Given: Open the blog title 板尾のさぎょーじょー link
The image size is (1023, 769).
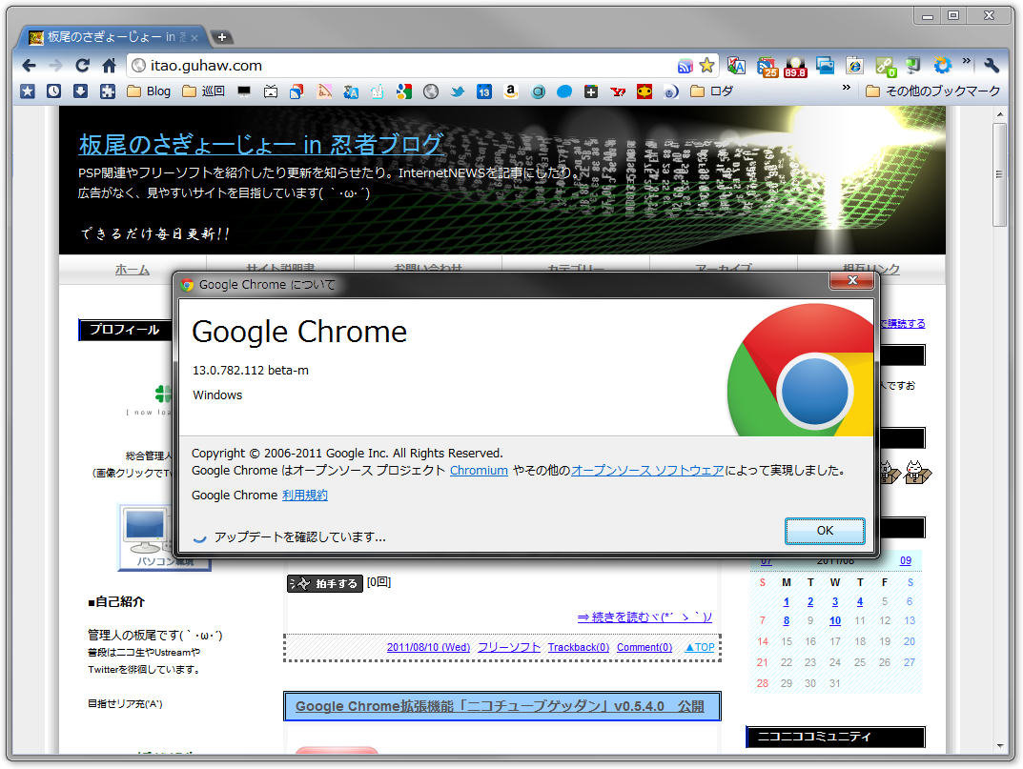Looking at the screenshot, I should coord(261,145).
